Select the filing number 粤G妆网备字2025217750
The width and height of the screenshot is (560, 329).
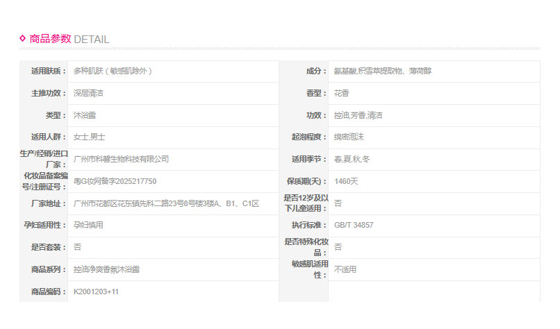(115, 181)
